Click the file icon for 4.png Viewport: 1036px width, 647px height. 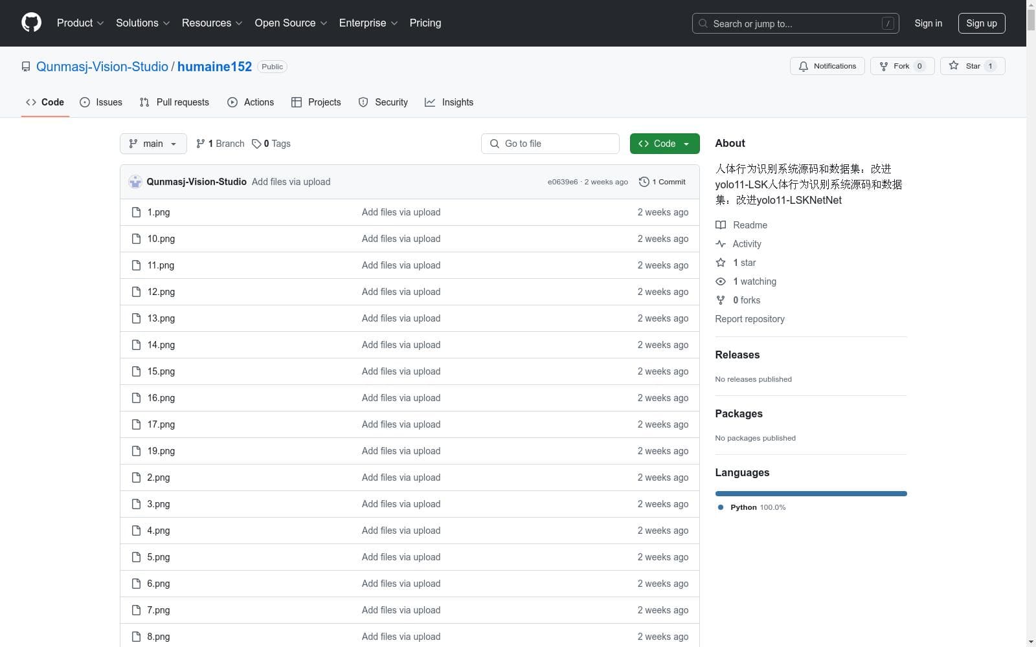click(x=136, y=531)
